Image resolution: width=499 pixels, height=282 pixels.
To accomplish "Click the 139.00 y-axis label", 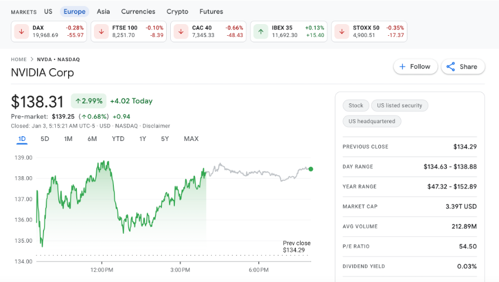I will point(23,157).
